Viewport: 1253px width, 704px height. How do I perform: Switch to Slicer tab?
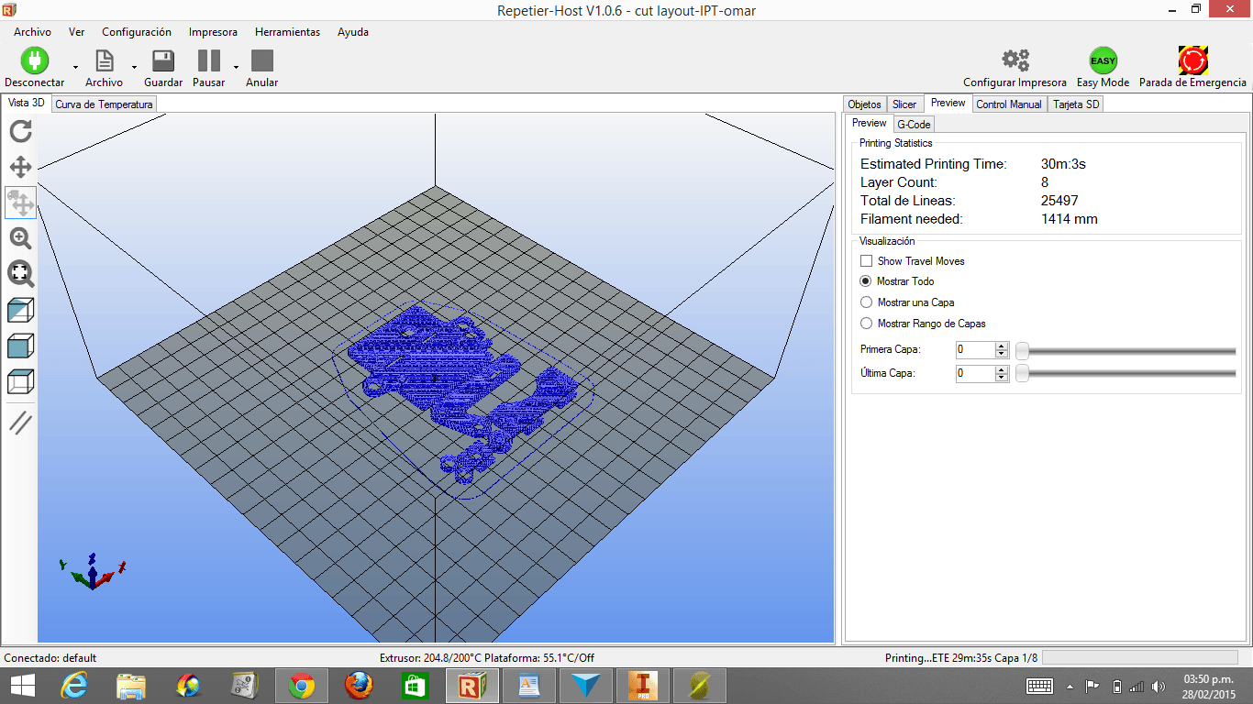point(904,104)
